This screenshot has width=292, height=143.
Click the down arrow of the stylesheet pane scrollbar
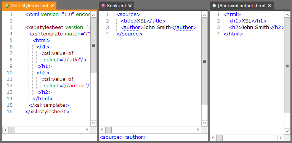[93, 123]
